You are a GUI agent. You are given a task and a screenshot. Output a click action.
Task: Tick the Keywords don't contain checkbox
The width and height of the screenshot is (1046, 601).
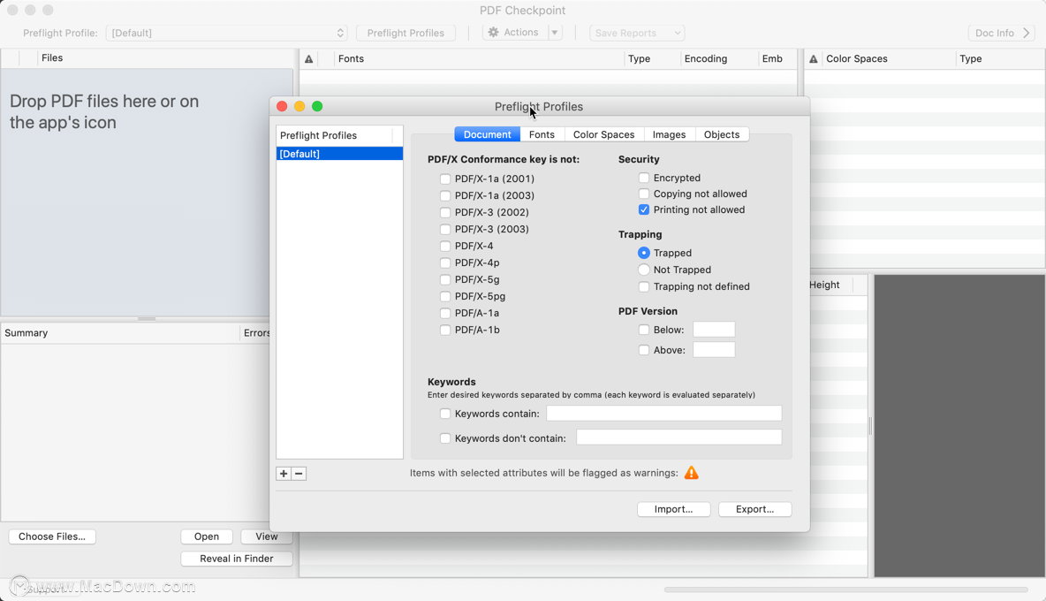pyautogui.click(x=445, y=438)
